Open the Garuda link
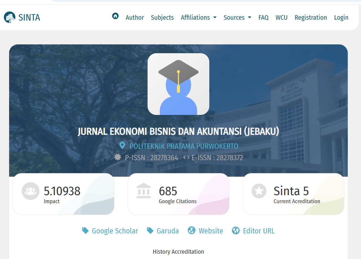The image size is (361, 259). click(x=168, y=231)
